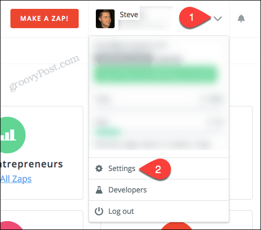This screenshot has width=261, height=230.
Task: Open the All Zaps link
Action: [16, 179]
